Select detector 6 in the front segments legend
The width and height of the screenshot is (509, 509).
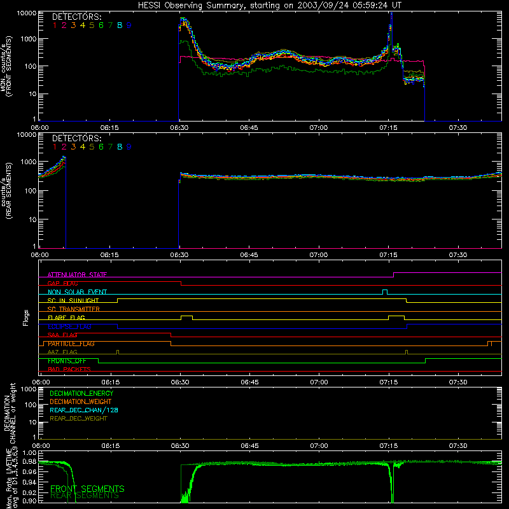tap(101, 25)
